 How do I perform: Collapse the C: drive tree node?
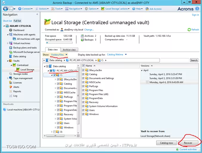[52, 75]
